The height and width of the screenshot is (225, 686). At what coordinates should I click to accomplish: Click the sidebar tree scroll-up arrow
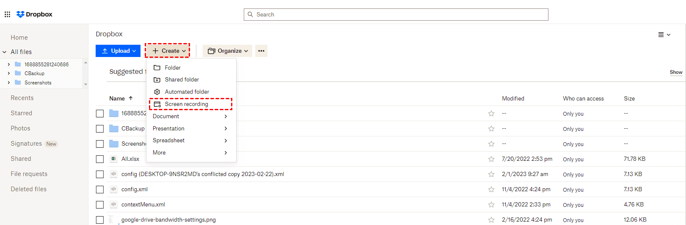click(85, 62)
